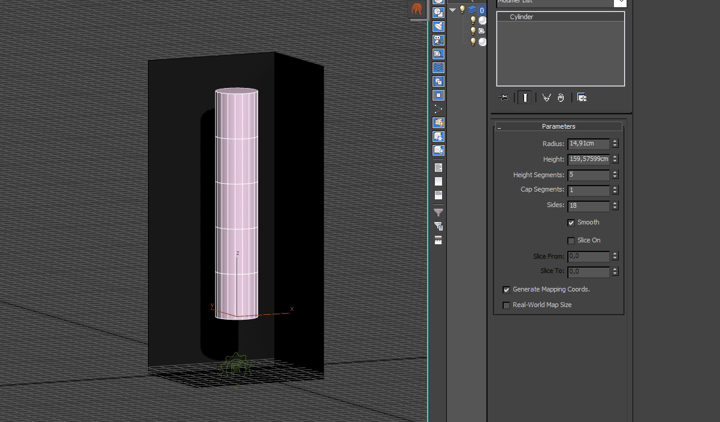Click the Radius spinner arrows

[x=615, y=144]
